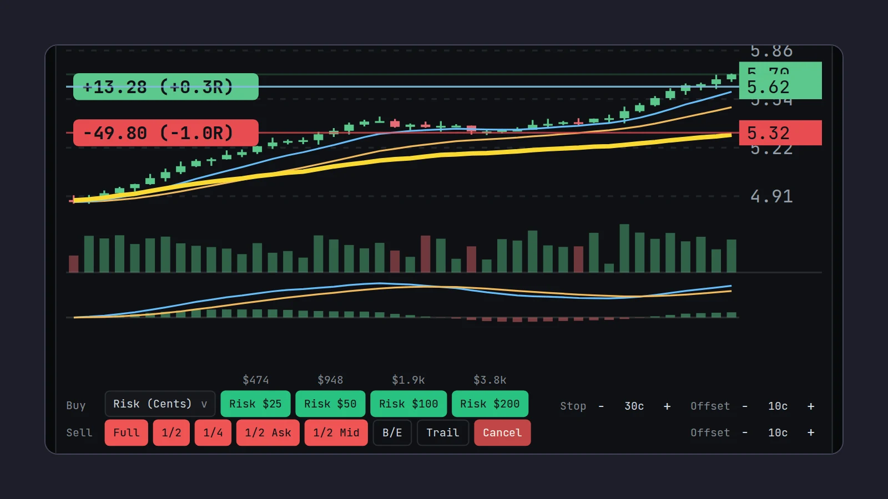Buy with Risk $100 button
Viewport: 888px width, 499px height.
[408, 404]
